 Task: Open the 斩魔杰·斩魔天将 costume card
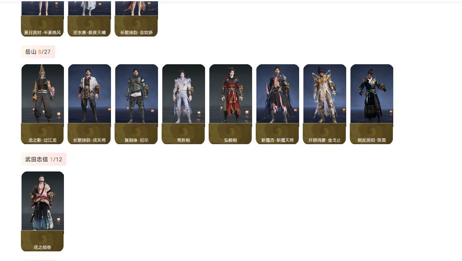pyautogui.click(x=277, y=104)
